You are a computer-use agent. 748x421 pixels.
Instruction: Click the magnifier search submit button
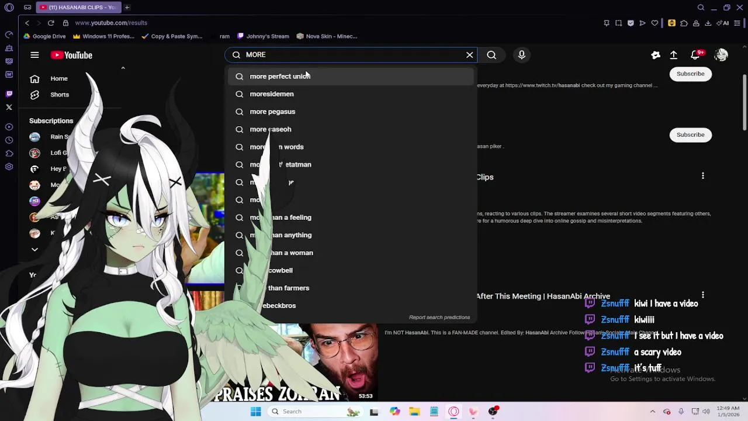pyautogui.click(x=491, y=55)
